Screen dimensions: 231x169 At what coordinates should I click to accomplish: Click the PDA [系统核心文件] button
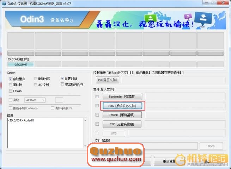[122, 106]
